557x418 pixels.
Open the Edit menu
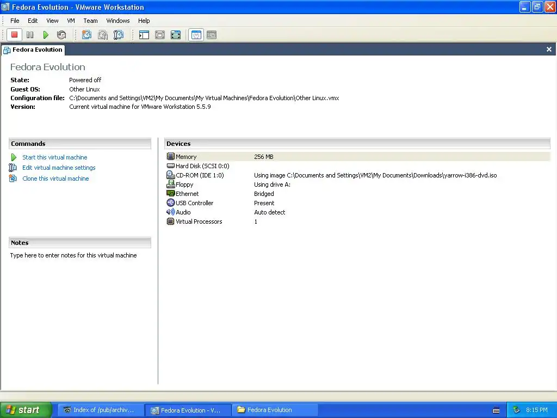33,21
